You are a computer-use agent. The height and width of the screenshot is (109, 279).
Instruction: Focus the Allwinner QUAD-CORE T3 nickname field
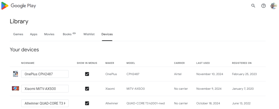coord(45,103)
